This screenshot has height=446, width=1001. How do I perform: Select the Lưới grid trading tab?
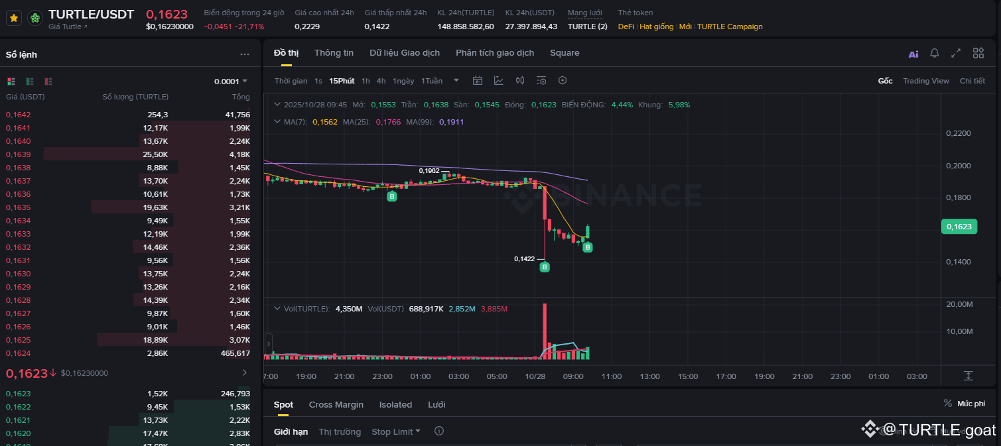[x=436, y=404]
